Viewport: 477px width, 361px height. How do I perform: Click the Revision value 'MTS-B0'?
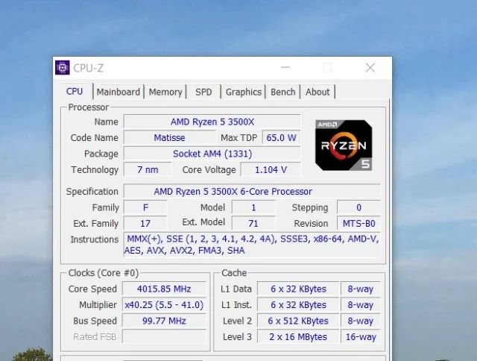coord(358,224)
